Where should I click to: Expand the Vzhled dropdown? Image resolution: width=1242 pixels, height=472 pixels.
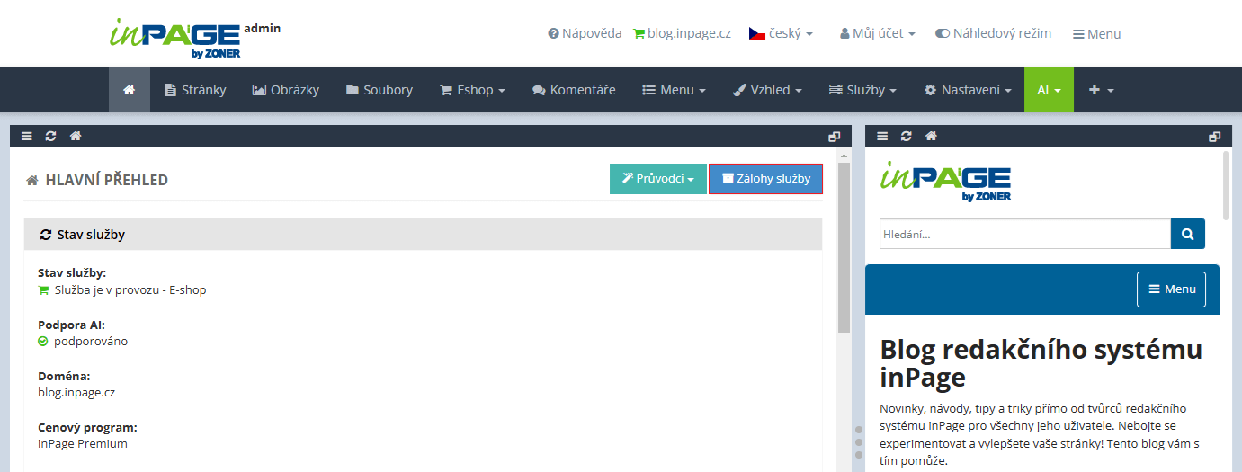coord(767,90)
